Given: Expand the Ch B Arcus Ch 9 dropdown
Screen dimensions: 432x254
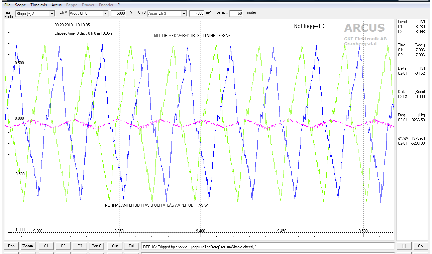Looking at the screenshot, I should [184, 13].
